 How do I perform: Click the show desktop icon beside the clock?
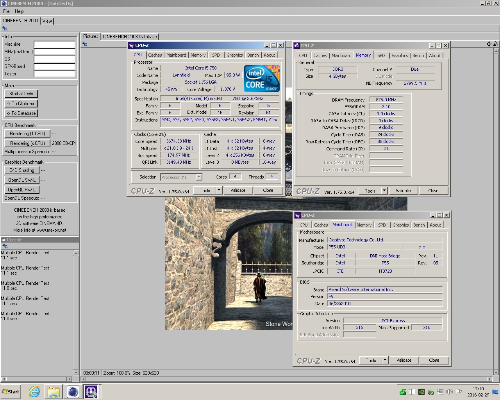pyautogui.click(x=496, y=392)
